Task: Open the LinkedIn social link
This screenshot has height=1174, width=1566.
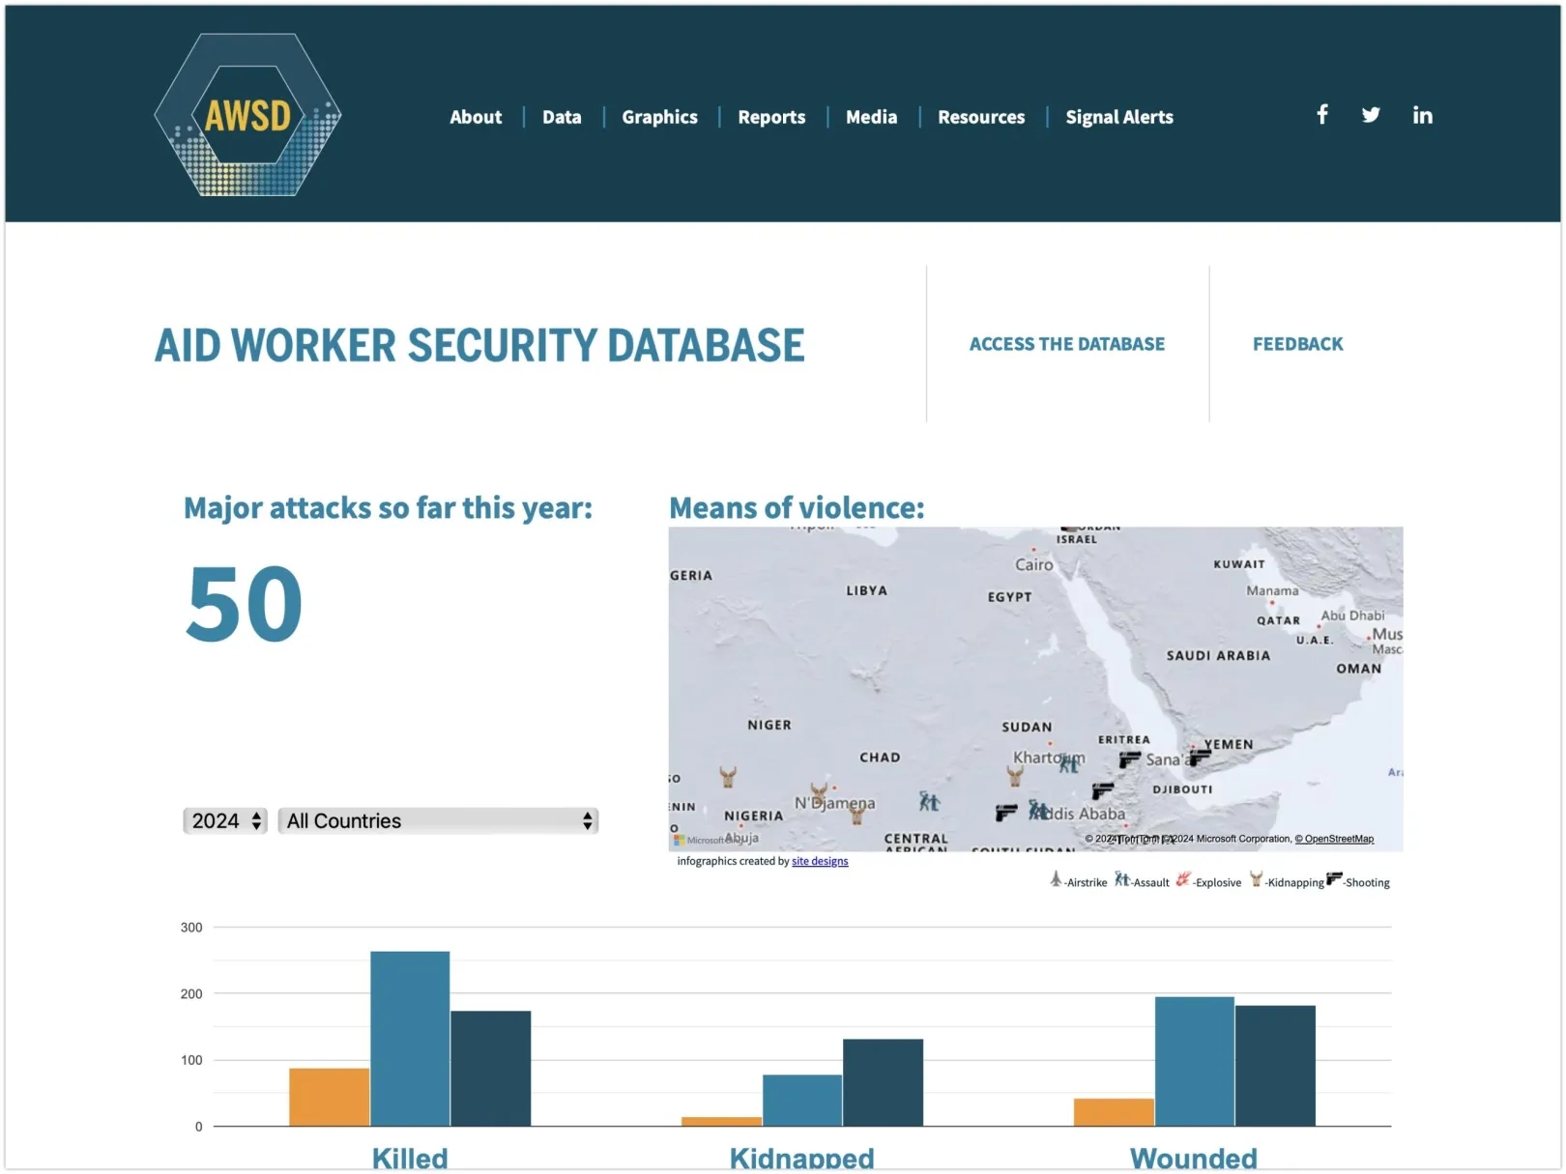Action: point(1422,116)
